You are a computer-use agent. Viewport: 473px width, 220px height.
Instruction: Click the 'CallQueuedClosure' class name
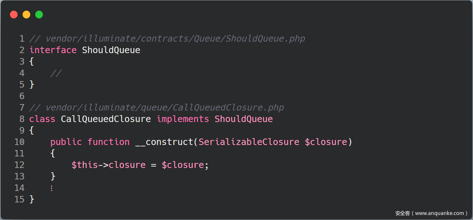[106, 119]
